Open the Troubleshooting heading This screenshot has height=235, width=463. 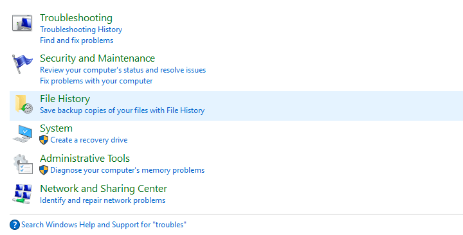(x=76, y=18)
